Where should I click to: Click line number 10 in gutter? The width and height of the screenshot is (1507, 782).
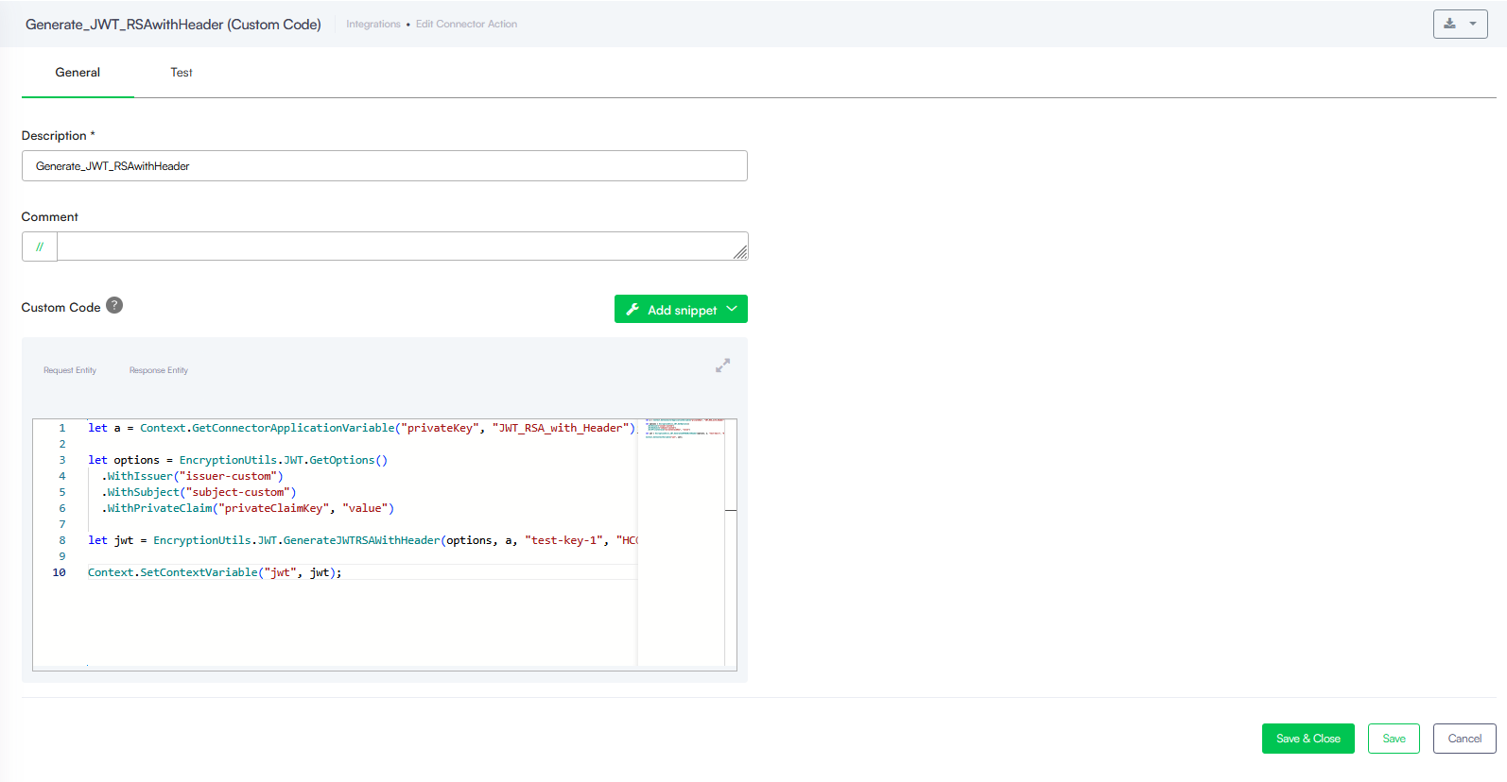point(59,572)
